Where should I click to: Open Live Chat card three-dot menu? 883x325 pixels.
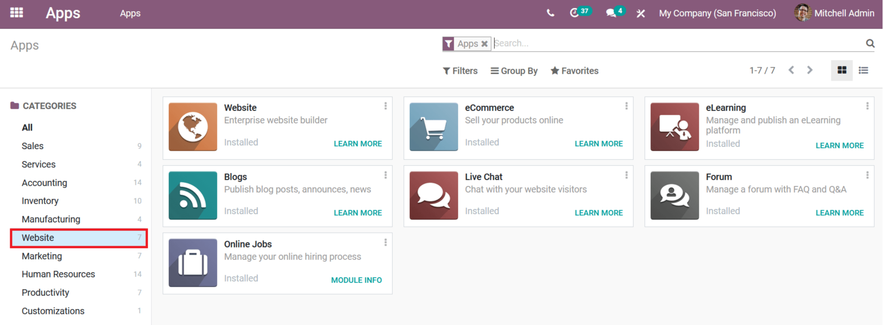[626, 175]
